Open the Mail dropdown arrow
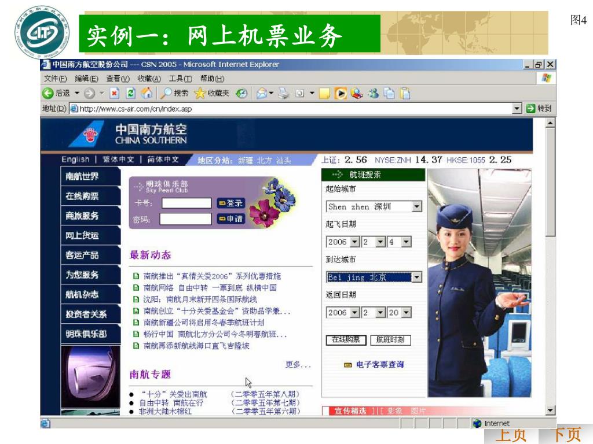593x444 pixels. [x=271, y=93]
